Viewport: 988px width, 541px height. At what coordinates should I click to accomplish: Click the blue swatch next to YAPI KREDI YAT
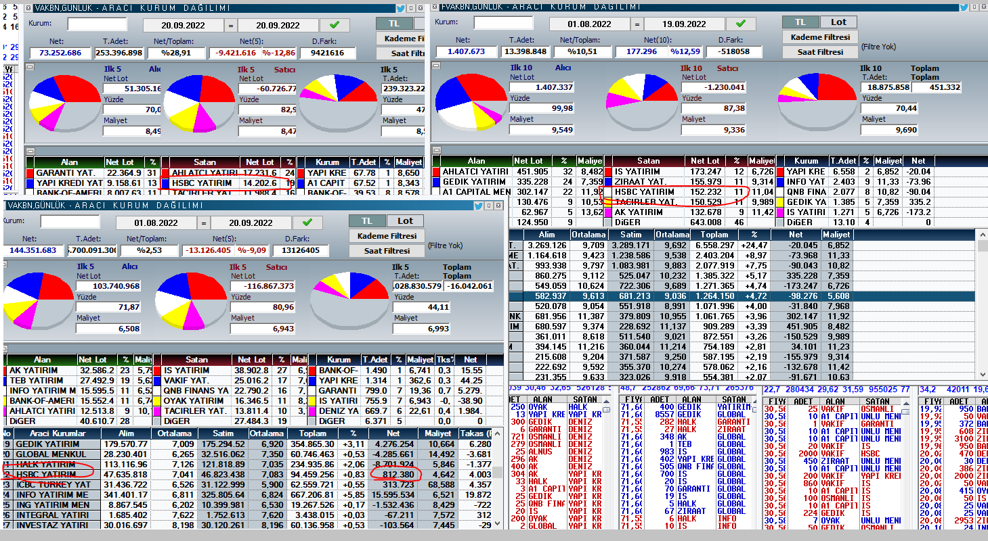click(30, 183)
